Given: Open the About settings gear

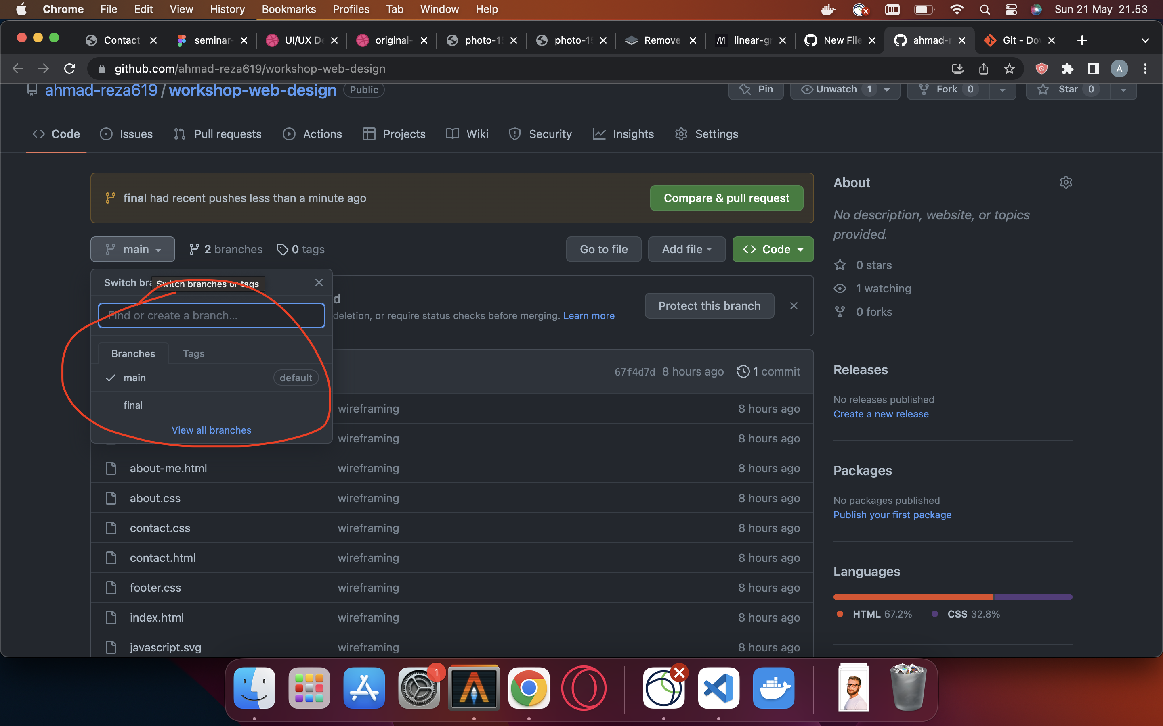Looking at the screenshot, I should click(1065, 182).
